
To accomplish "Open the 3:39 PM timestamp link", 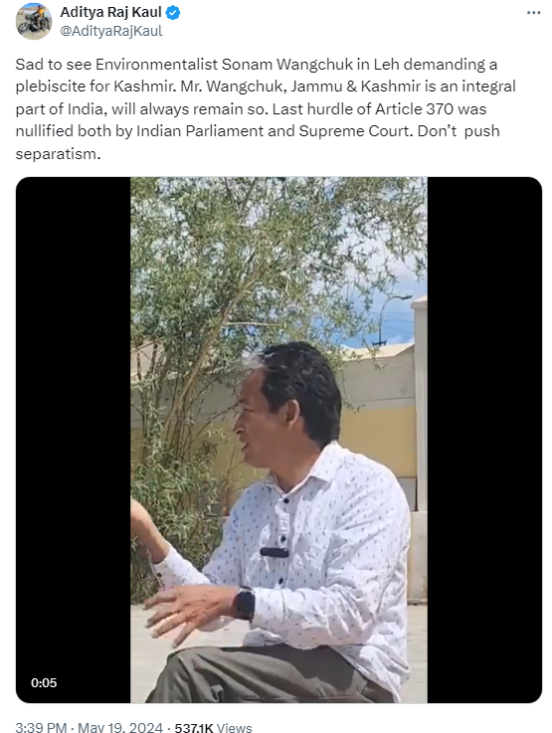I will 41,727.
